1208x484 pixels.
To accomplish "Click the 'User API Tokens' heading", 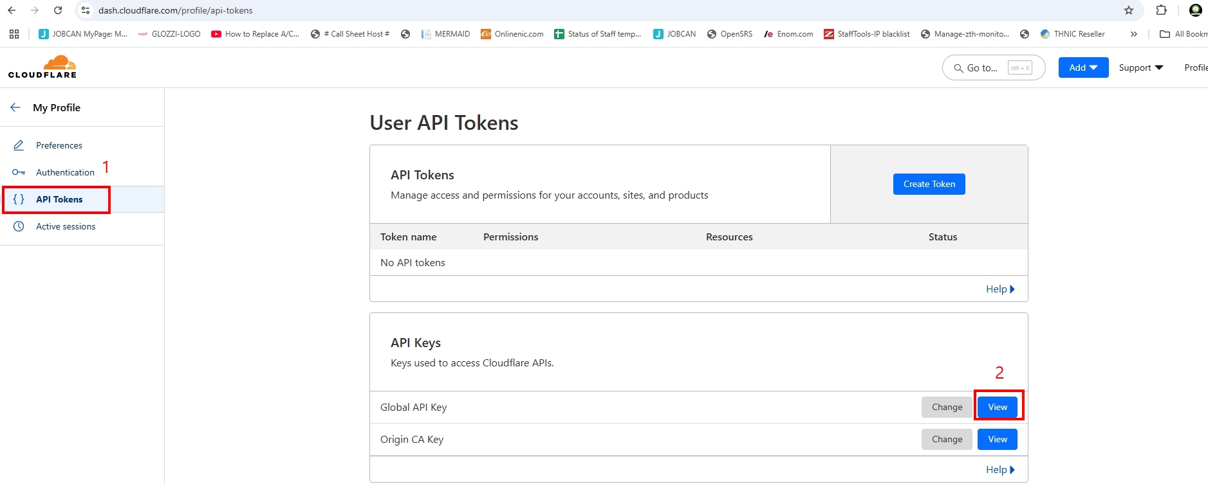I will (x=443, y=122).
